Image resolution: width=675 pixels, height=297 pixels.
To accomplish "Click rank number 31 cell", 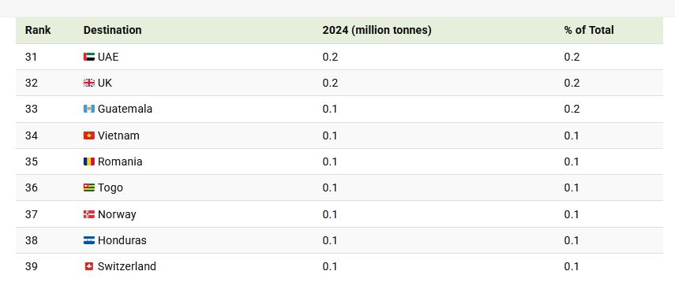I will pos(31,57).
